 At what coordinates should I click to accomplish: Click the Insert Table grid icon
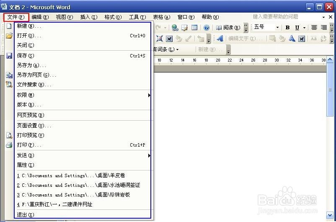tap(194, 28)
